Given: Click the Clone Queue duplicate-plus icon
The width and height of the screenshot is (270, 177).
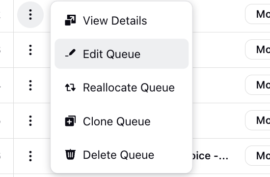Looking at the screenshot, I should (70, 121).
